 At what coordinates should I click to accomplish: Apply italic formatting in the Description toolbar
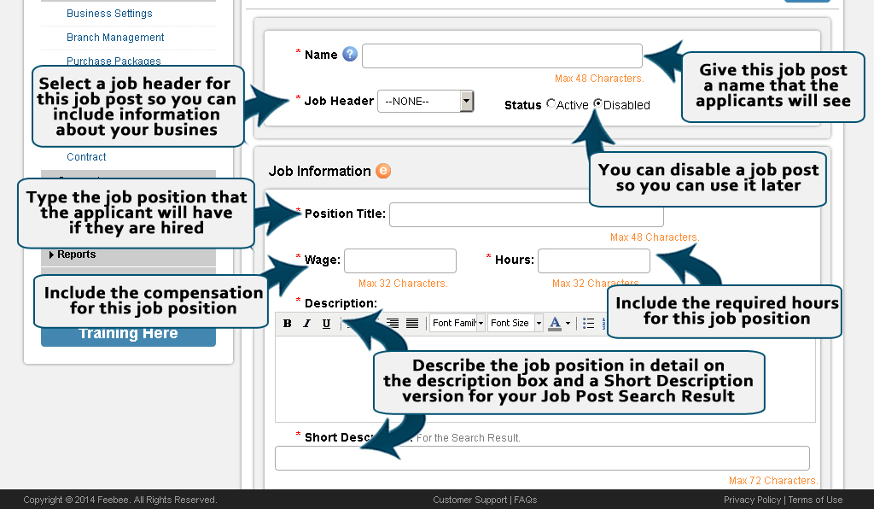pyautogui.click(x=306, y=323)
